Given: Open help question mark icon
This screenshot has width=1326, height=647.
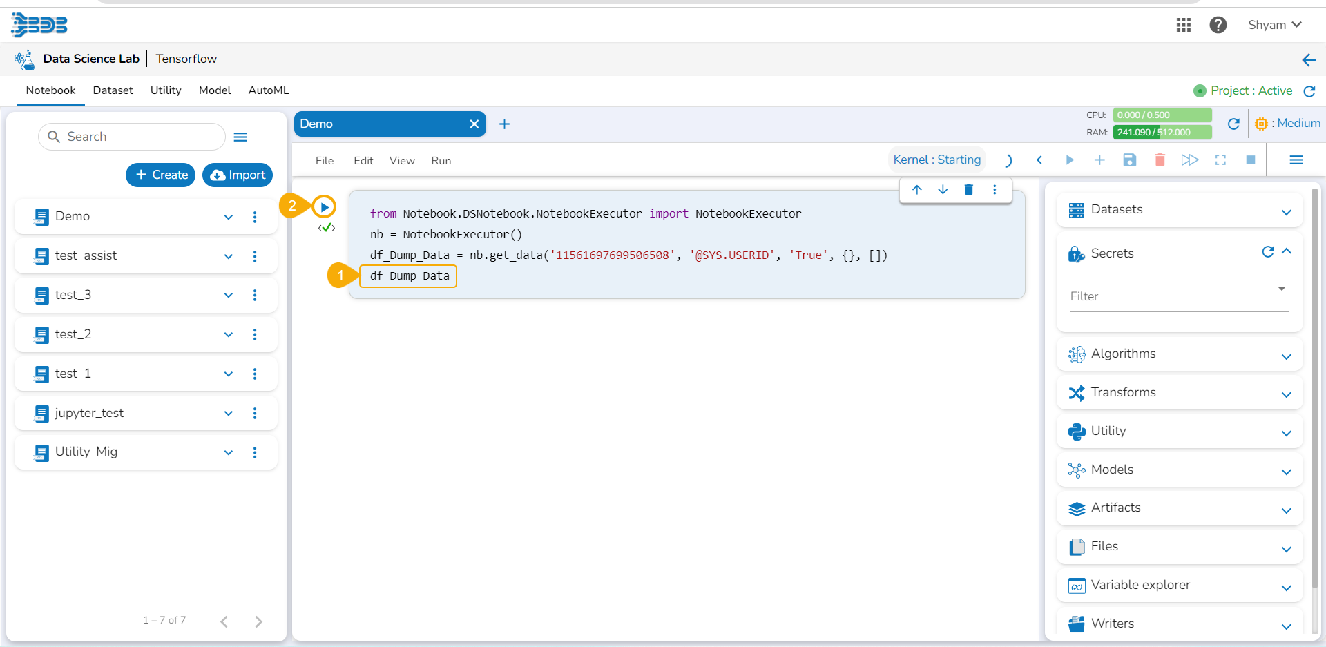Looking at the screenshot, I should pyautogui.click(x=1218, y=25).
